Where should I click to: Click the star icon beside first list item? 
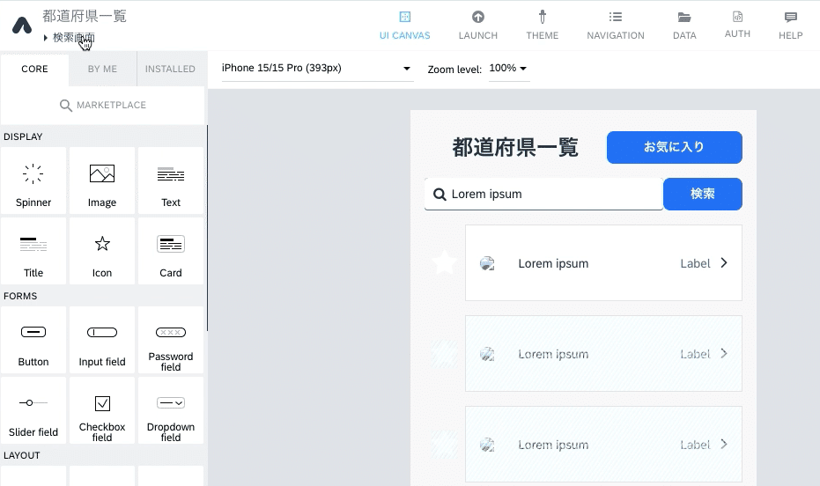(444, 262)
